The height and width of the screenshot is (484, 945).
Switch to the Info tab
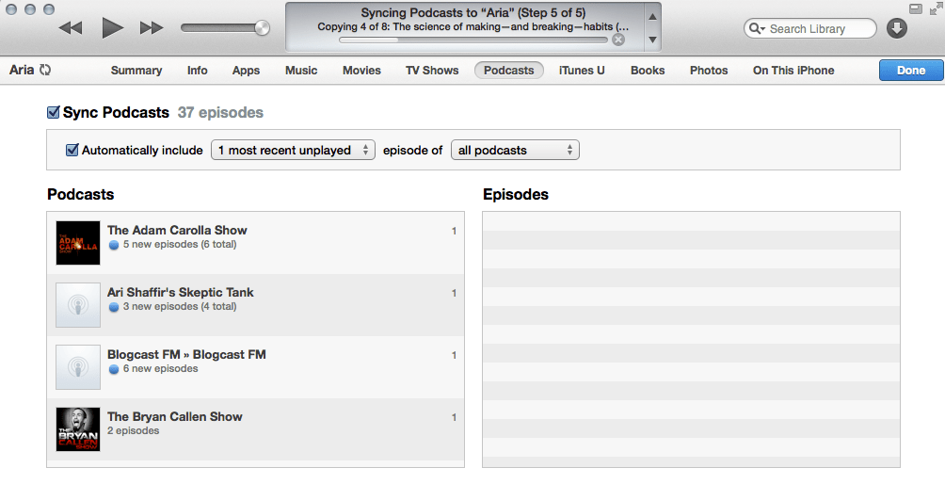click(197, 71)
